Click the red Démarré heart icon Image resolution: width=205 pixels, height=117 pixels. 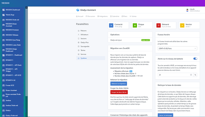tap(158, 25)
